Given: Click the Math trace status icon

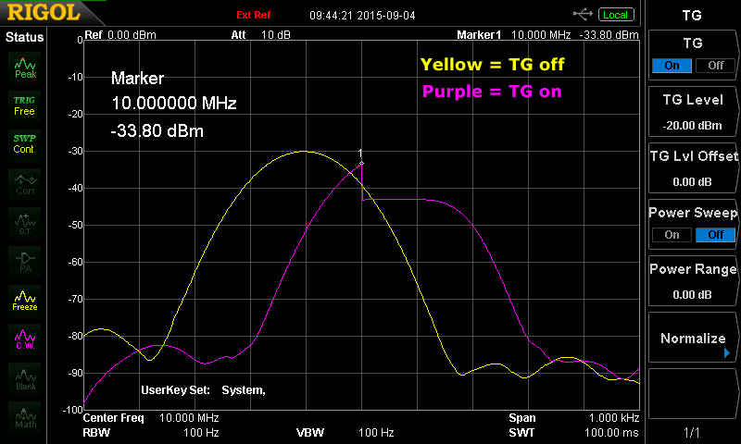Looking at the screenshot, I should (x=25, y=416).
